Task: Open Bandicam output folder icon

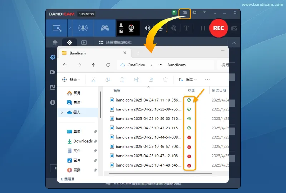Action: pyautogui.click(x=185, y=13)
